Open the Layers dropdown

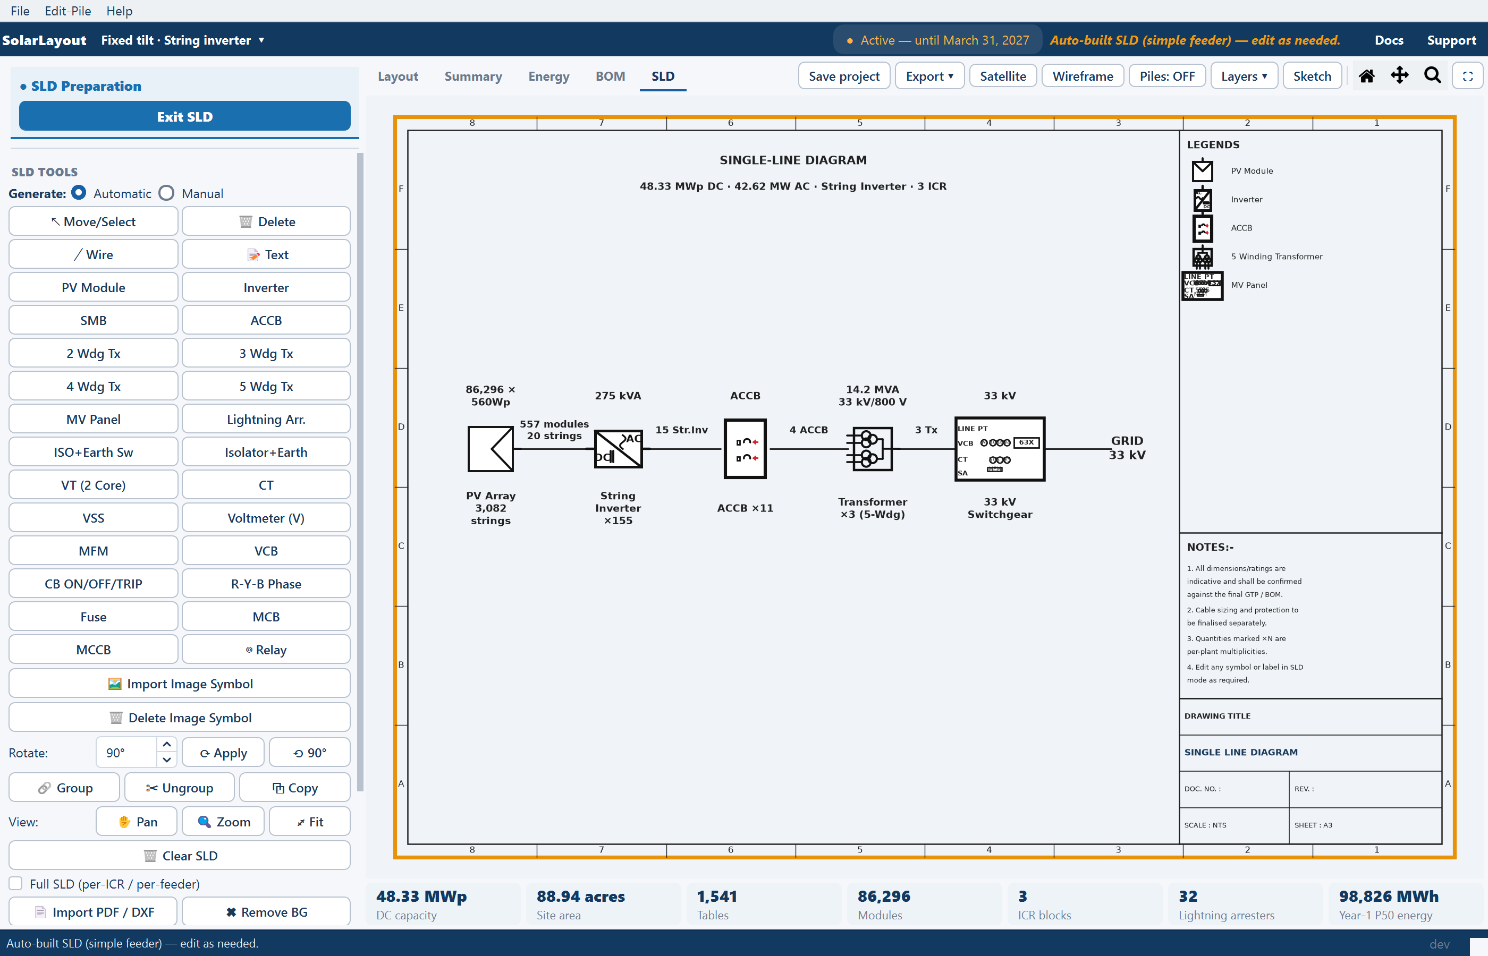click(1244, 76)
